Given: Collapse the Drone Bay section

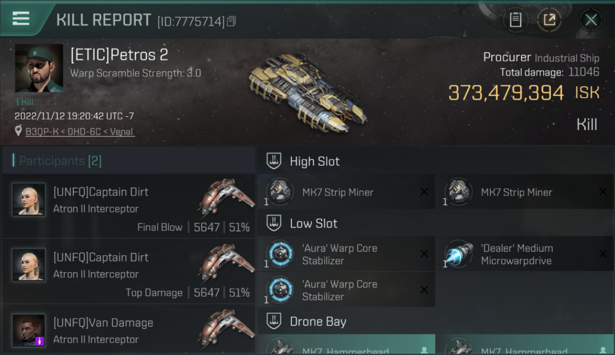Looking at the screenshot, I should (273, 321).
